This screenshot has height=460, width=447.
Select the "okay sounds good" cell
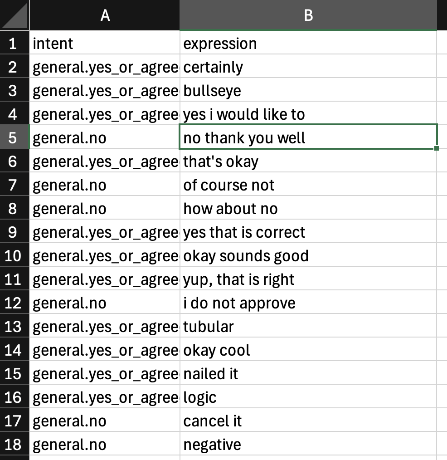[308, 256]
